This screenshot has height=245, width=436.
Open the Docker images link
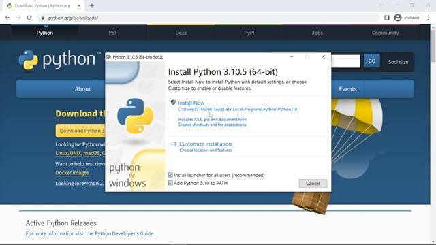[72, 173]
